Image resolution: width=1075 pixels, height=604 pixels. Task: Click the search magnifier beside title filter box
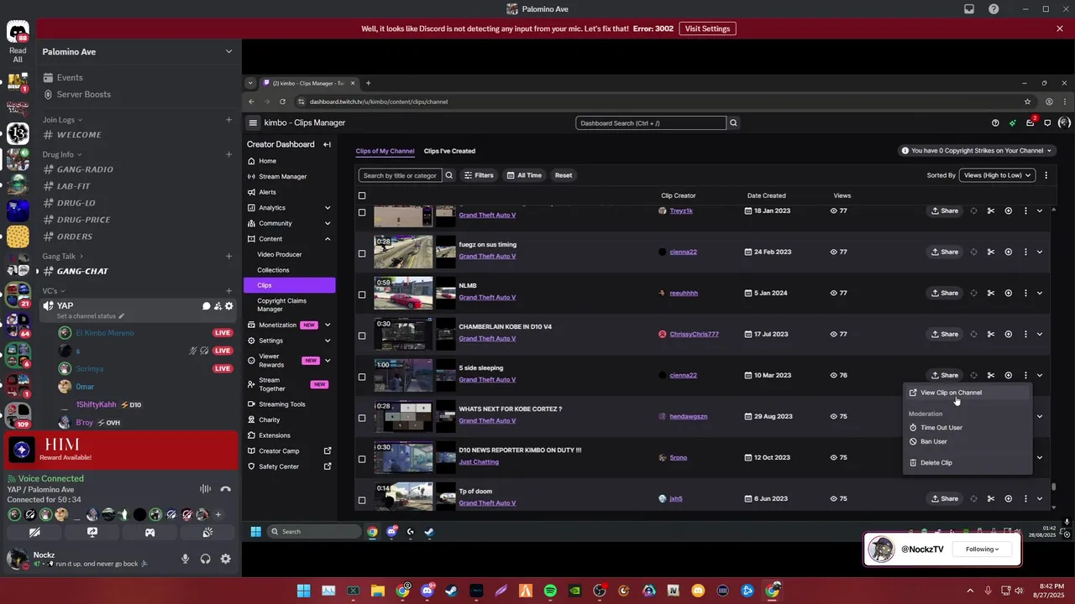point(449,175)
